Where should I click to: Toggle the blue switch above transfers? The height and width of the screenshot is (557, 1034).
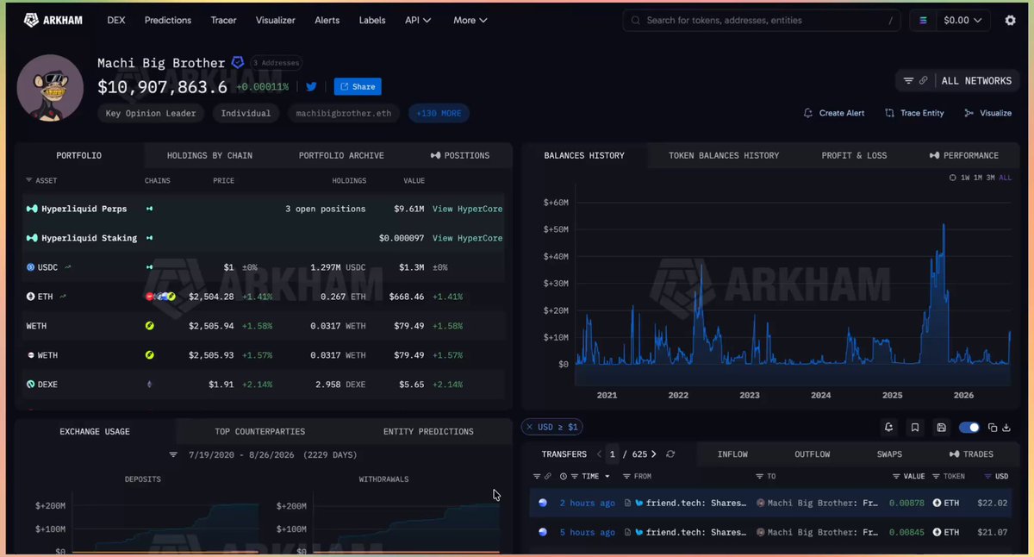969,427
